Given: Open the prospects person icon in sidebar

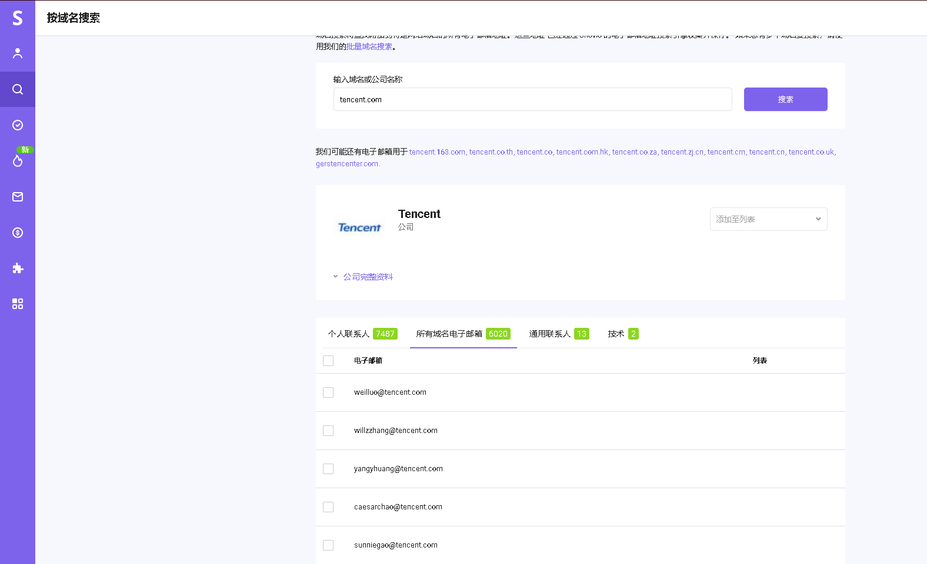Looking at the screenshot, I should 18,53.
